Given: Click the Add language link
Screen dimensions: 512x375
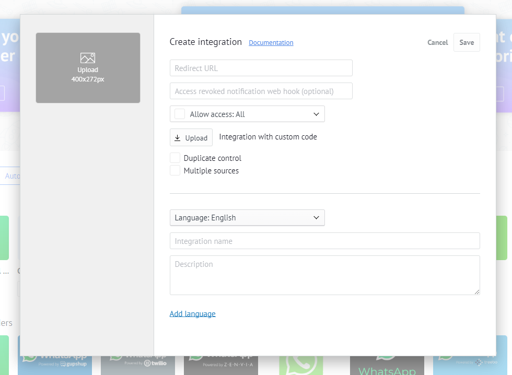Looking at the screenshot, I should point(192,314).
